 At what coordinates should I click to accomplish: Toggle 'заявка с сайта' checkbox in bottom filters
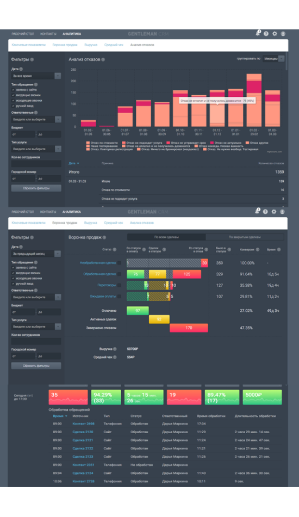pyautogui.click(x=13, y=268)
